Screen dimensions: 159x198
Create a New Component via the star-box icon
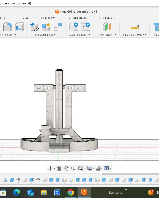point(46,27)
